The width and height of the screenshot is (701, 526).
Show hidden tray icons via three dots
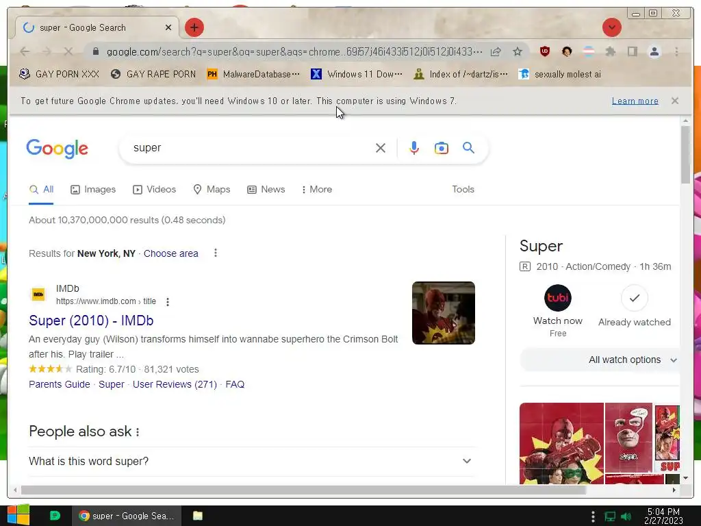593,516
